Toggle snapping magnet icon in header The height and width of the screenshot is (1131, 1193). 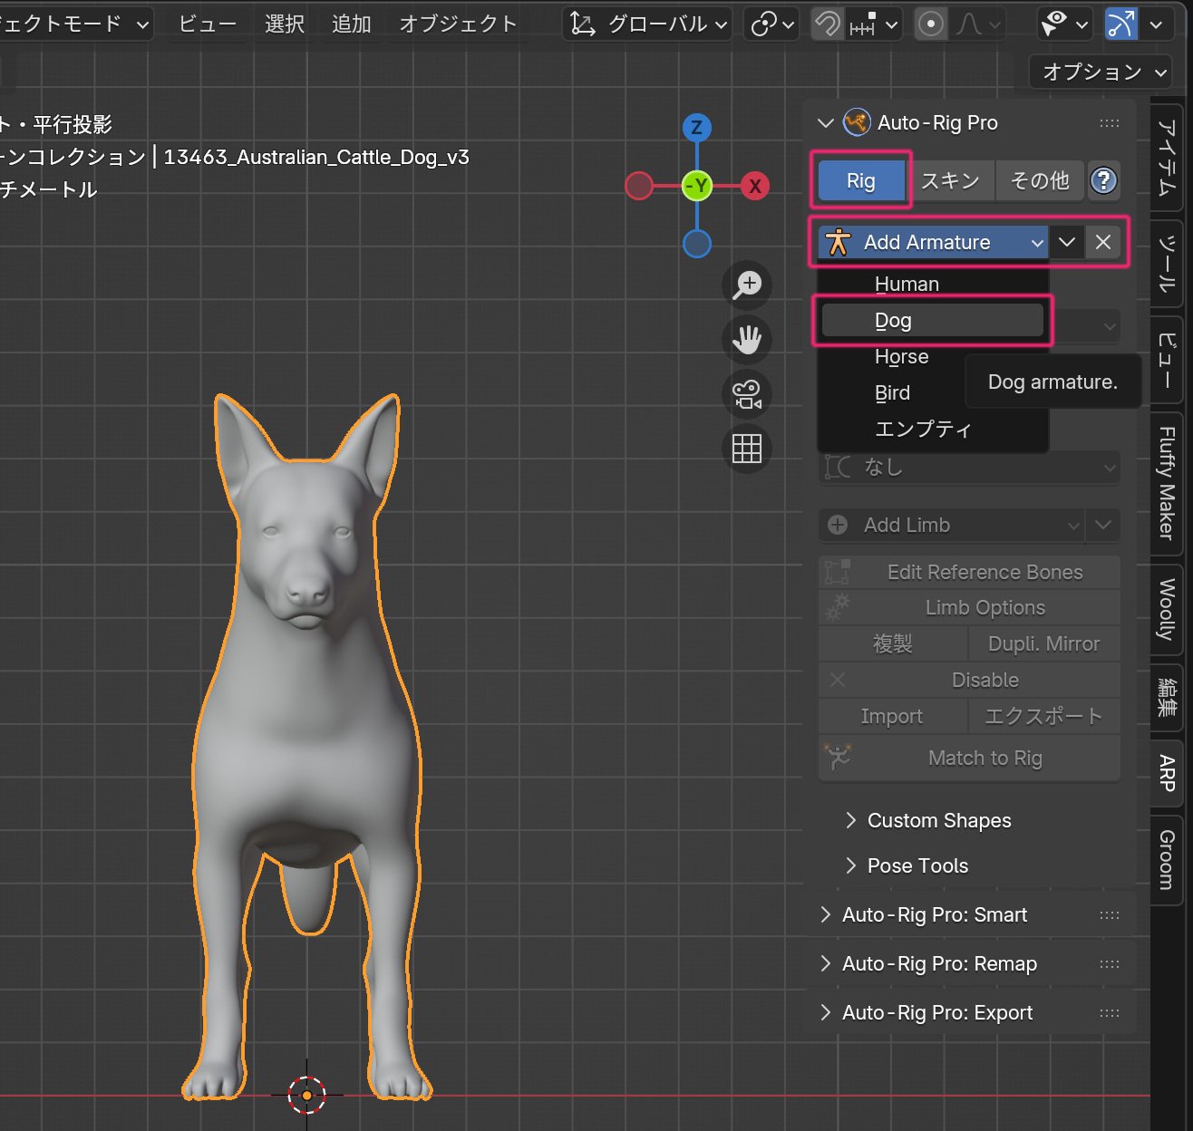click(827, 24)
